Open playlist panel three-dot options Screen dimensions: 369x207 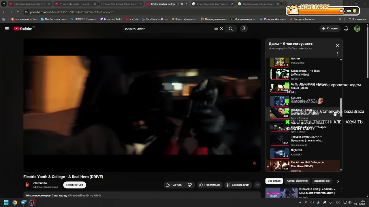coord(337,54)
